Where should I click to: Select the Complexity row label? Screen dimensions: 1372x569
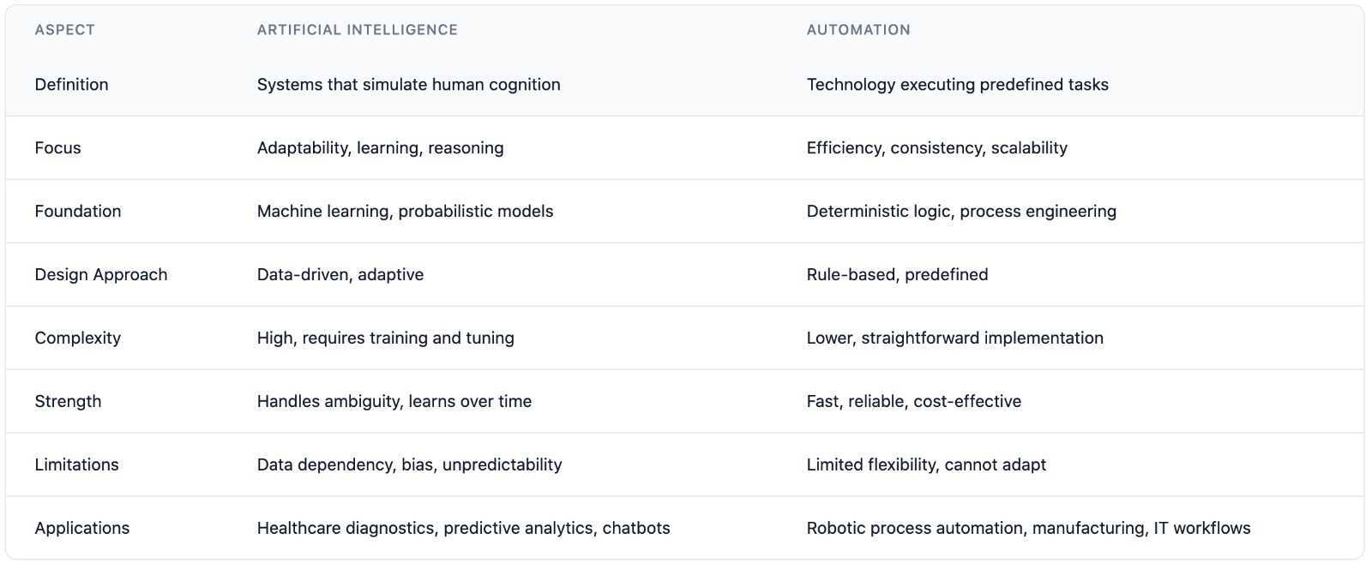pyautogui.click(x=77, y=338)
